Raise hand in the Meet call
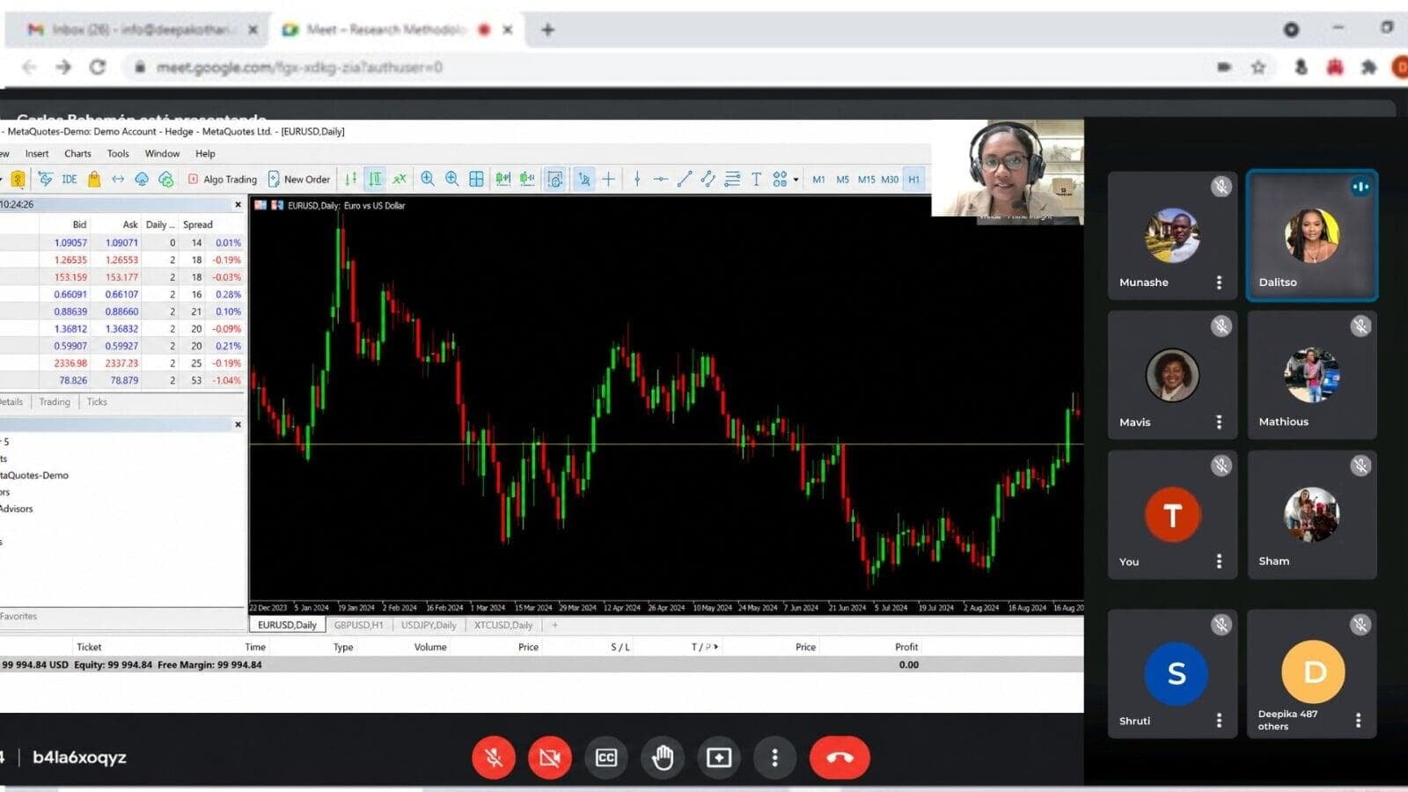1408x792 pixels. (x=662, y=757)
